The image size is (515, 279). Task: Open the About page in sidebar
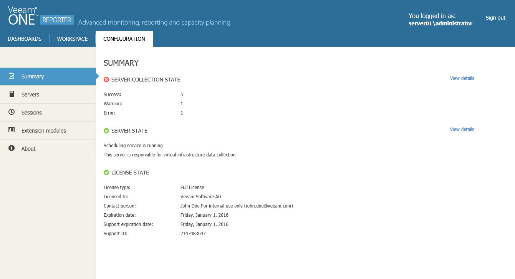[28, 149]
